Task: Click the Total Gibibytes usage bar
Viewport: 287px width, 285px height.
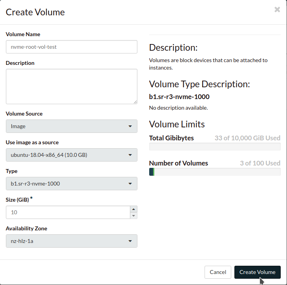Action: tap(215, 147)
